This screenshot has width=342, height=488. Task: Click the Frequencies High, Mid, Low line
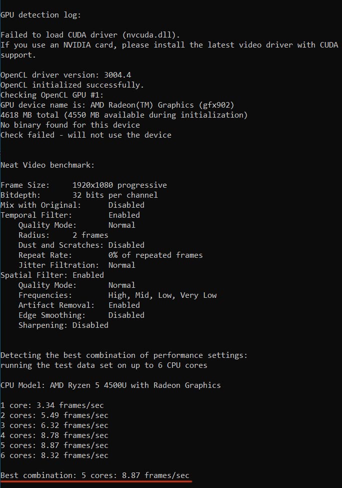point(117,295)
